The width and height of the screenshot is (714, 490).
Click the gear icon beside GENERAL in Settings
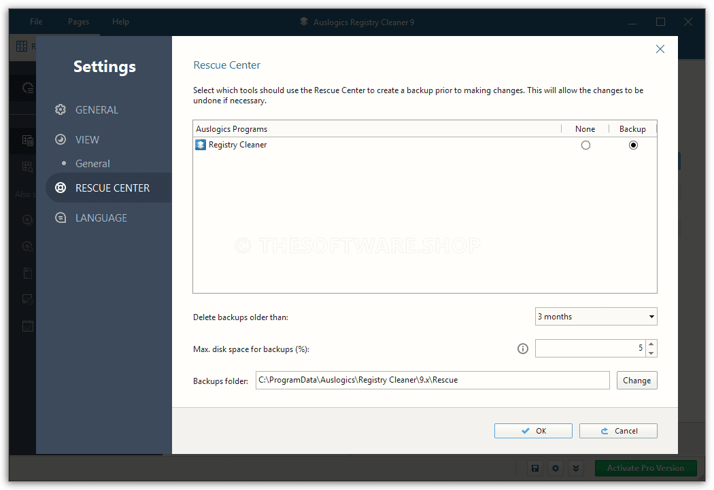[61, 109]
